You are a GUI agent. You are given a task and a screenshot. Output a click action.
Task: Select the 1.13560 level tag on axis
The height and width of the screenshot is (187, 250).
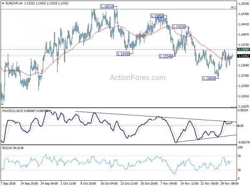click(x=243, y=49)
